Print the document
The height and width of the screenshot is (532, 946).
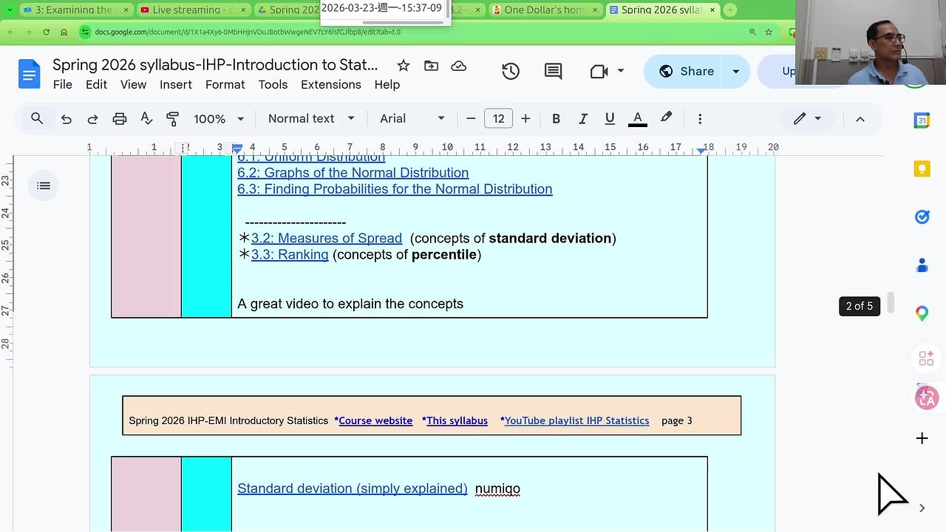pyautogui.click(x=120, y=118)
